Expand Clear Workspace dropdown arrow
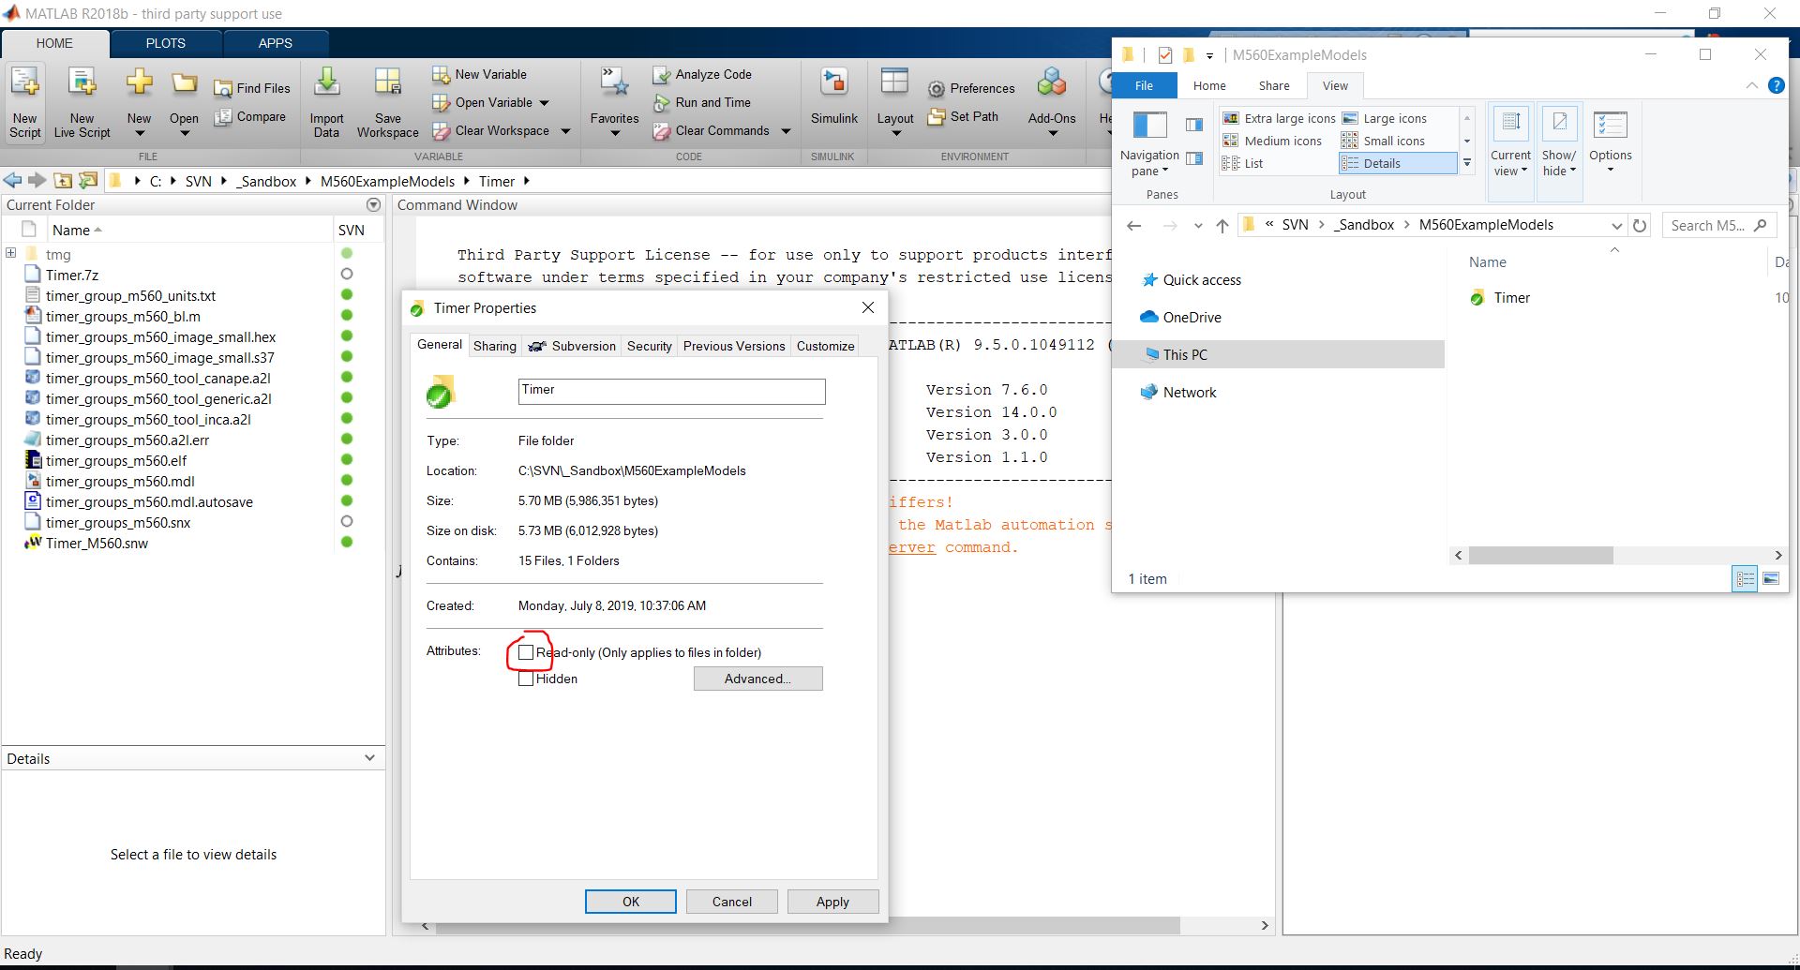This screenshot has height=970, width=1800. 565,131
